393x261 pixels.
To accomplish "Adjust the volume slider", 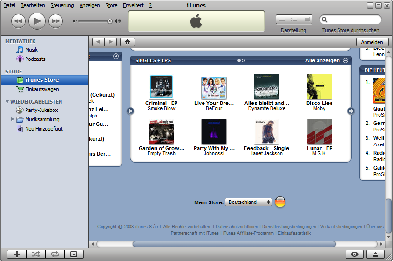I will click(x=110, y=21).
